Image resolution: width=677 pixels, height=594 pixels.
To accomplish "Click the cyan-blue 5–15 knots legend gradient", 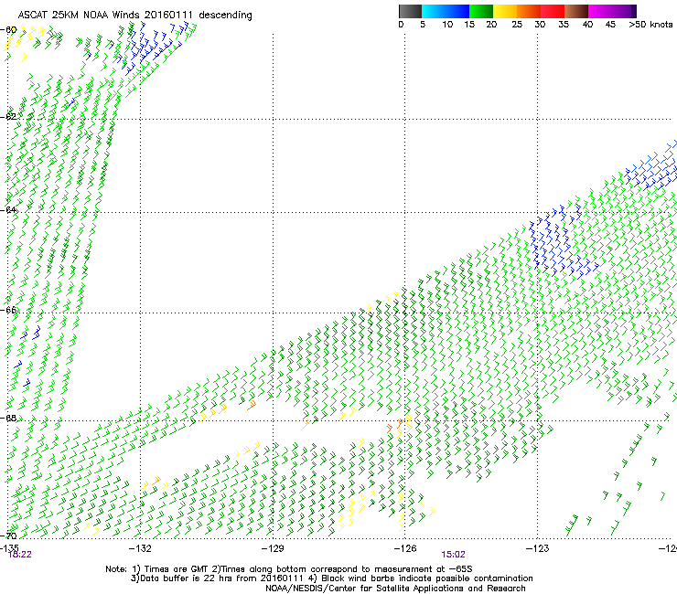I will coord(446,11).
